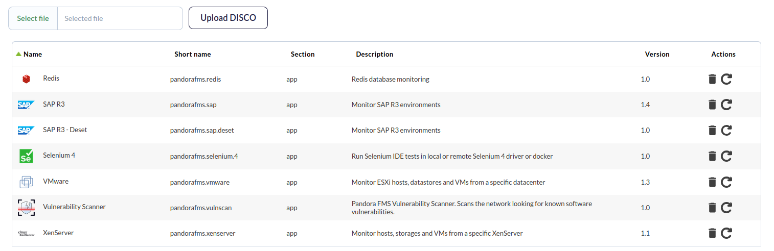The height and width of the screenshot is (251, 774).
Task: Click short name pandorafms.xenserver
Action: pos(202,234)
